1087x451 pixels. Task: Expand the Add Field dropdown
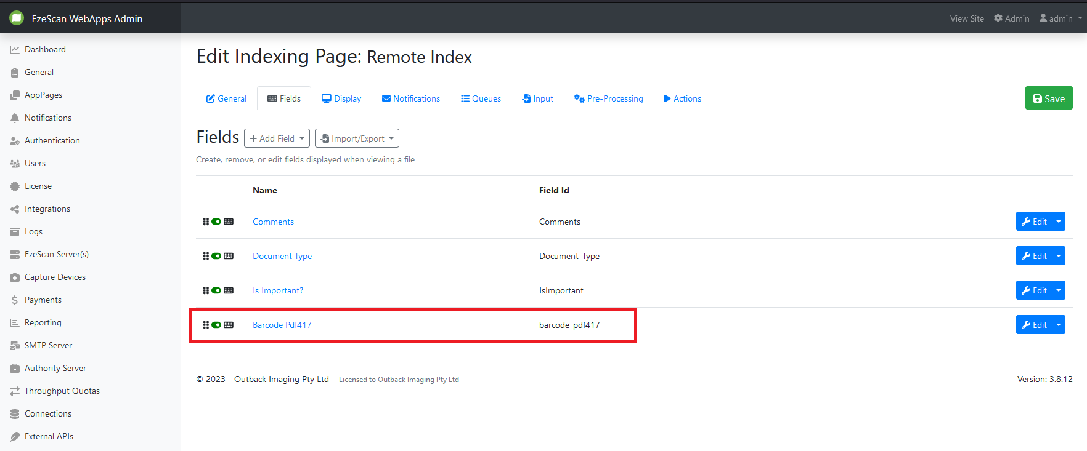277,138
